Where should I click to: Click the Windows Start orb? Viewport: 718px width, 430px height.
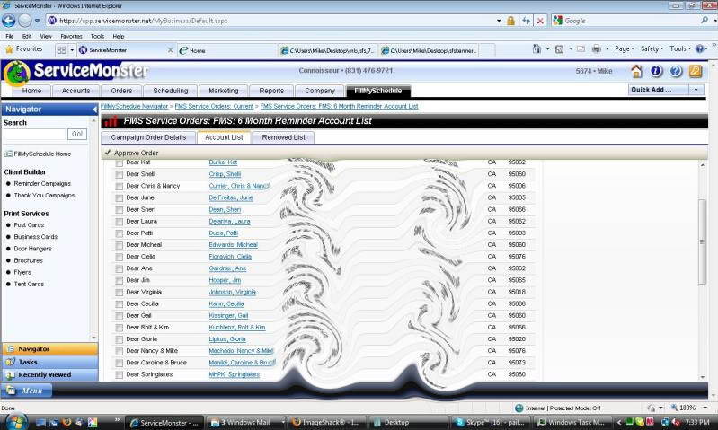[x=16, y=421]
